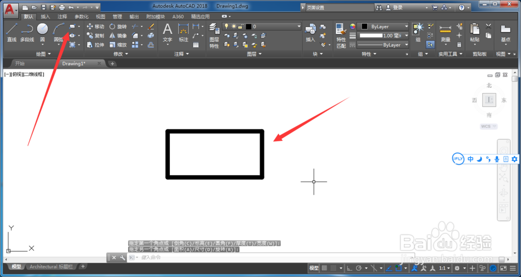Click the 页面设置 search box

pyautogui.click(x=339, y=7)
